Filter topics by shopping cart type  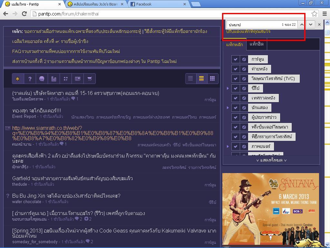[90, 79]
